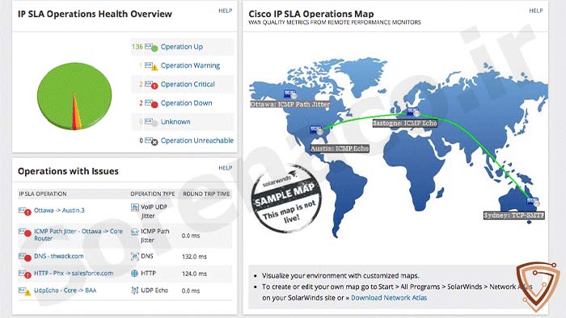
Task: Click the Bastogne node icon on map
Action: (x=413, y=111)
